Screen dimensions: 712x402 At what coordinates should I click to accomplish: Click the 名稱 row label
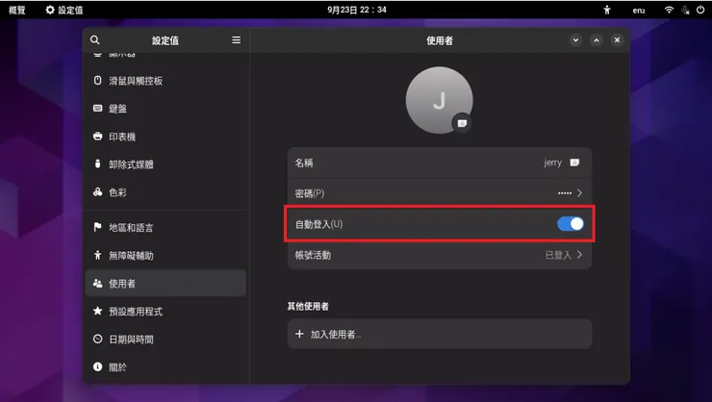(x=304, y=163)
